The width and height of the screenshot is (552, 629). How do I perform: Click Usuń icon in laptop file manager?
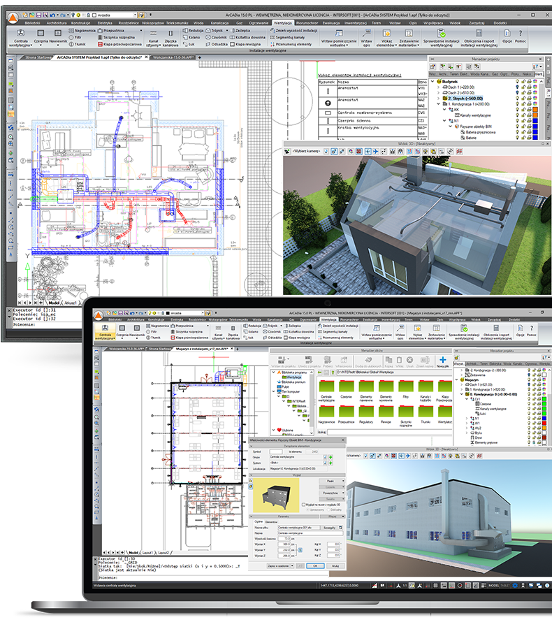pyautogui.click(x=409, y=361)
